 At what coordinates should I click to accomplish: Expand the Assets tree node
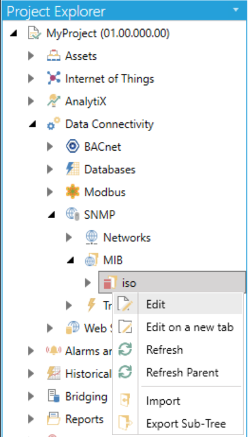point(31,56)
